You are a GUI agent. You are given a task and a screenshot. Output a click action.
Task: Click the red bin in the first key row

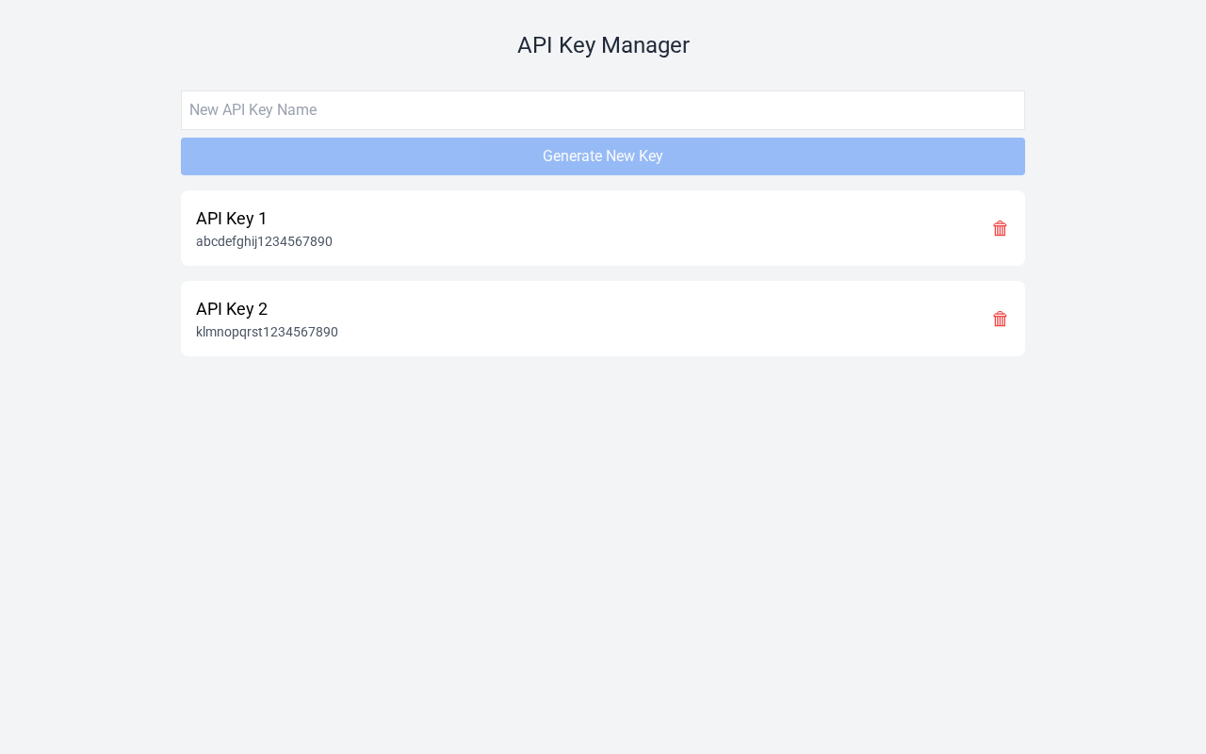(x=1000, y=228)
